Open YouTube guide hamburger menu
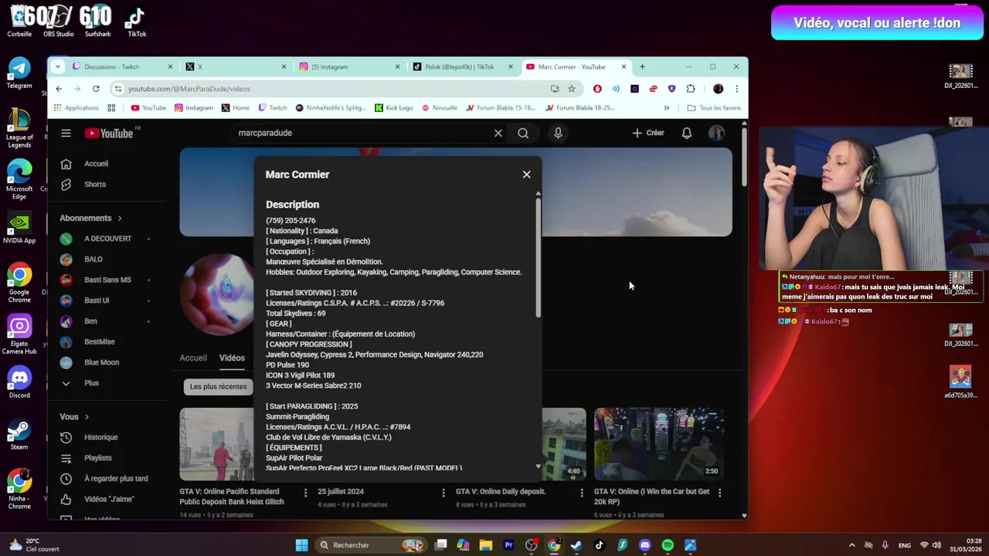 coord(66,133)
